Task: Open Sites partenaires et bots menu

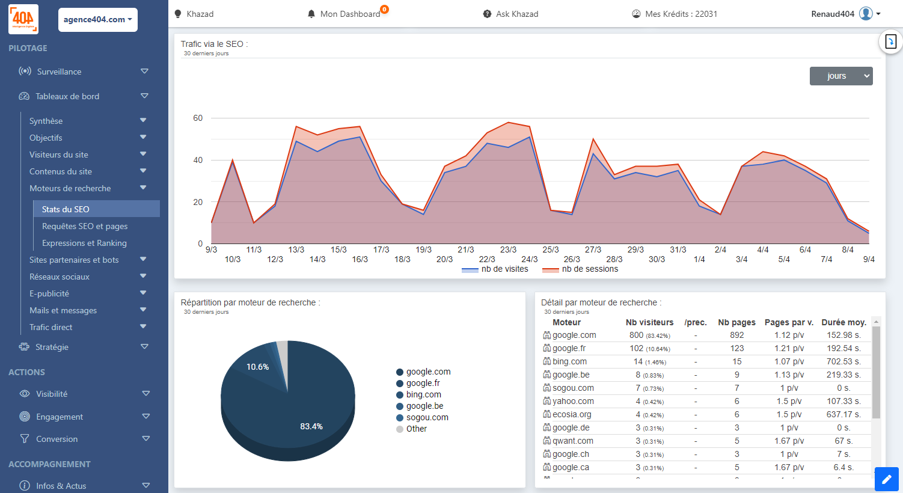Action: pos(74,260)
